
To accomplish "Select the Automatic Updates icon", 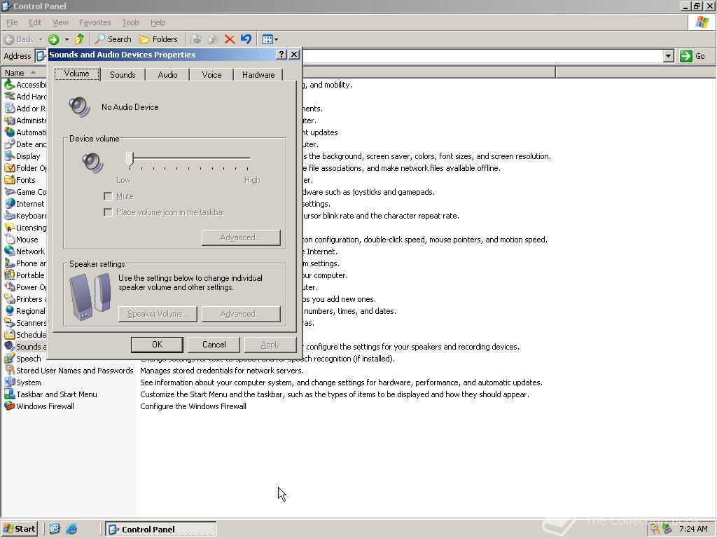I will click(x=10, y=132).
